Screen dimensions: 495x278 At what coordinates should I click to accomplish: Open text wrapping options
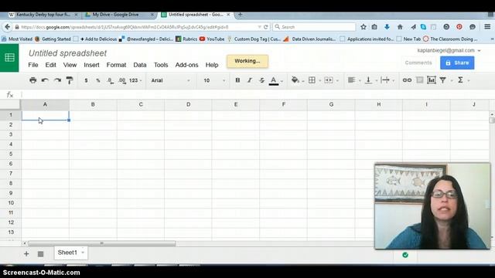pos(385,80)
